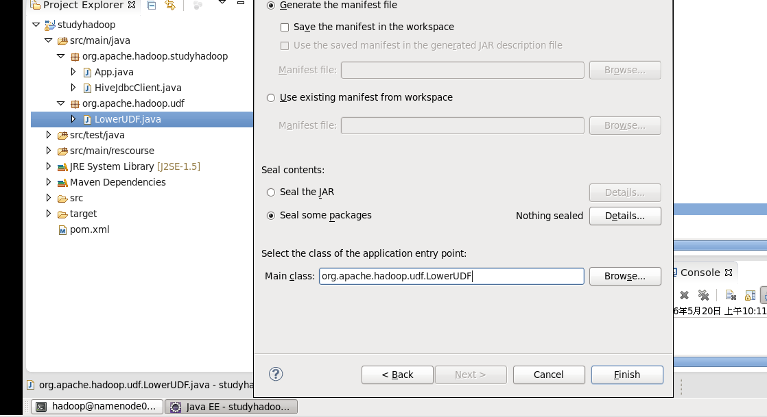The width and height of the screenshot is (767, 417).
Task: Select Generate the manifest file option
Action: tap(271, 5)
